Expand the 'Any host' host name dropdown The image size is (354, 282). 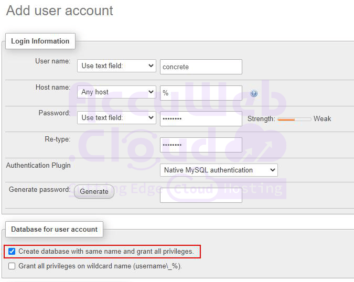[x=116, y=92]
